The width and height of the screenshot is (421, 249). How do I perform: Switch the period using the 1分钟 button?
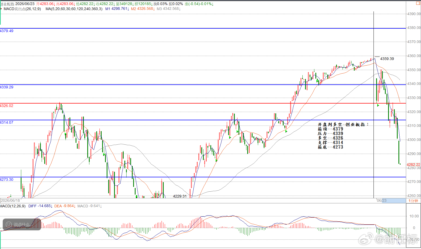(x=413, y=201)
